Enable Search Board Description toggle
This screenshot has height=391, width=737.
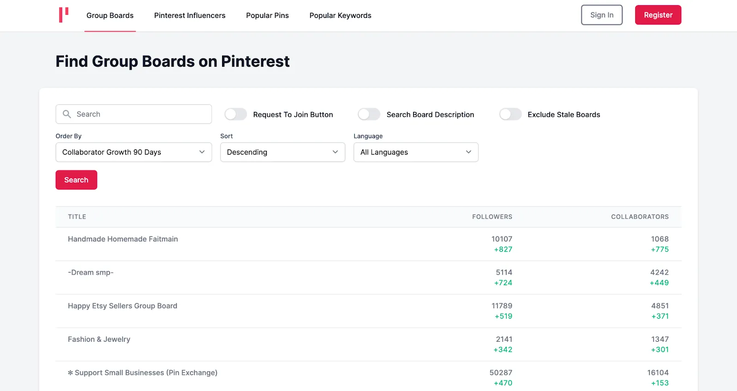[x=369, y=114]
